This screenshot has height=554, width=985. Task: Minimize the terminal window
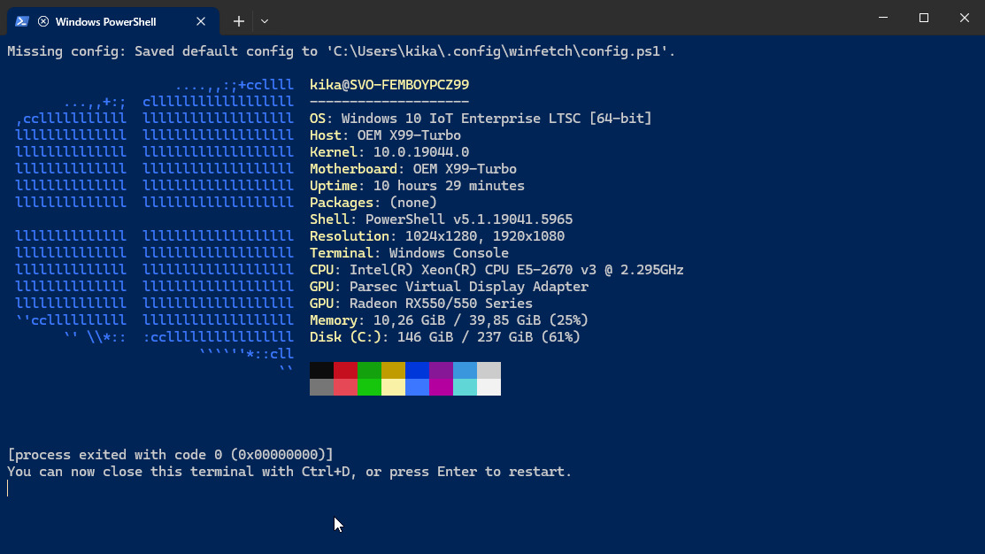click(883, 18)
